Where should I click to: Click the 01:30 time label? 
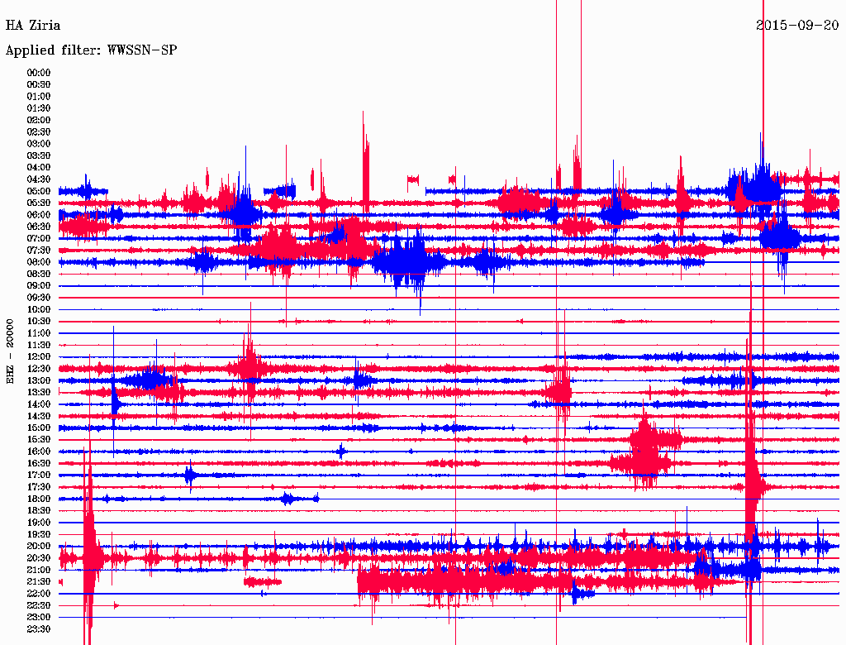point(39,108)
